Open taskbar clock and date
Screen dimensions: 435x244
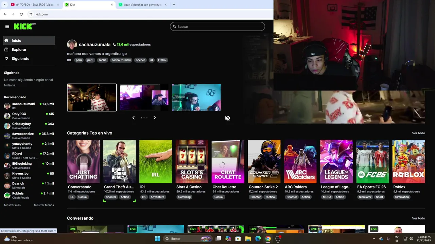(424, 239)
